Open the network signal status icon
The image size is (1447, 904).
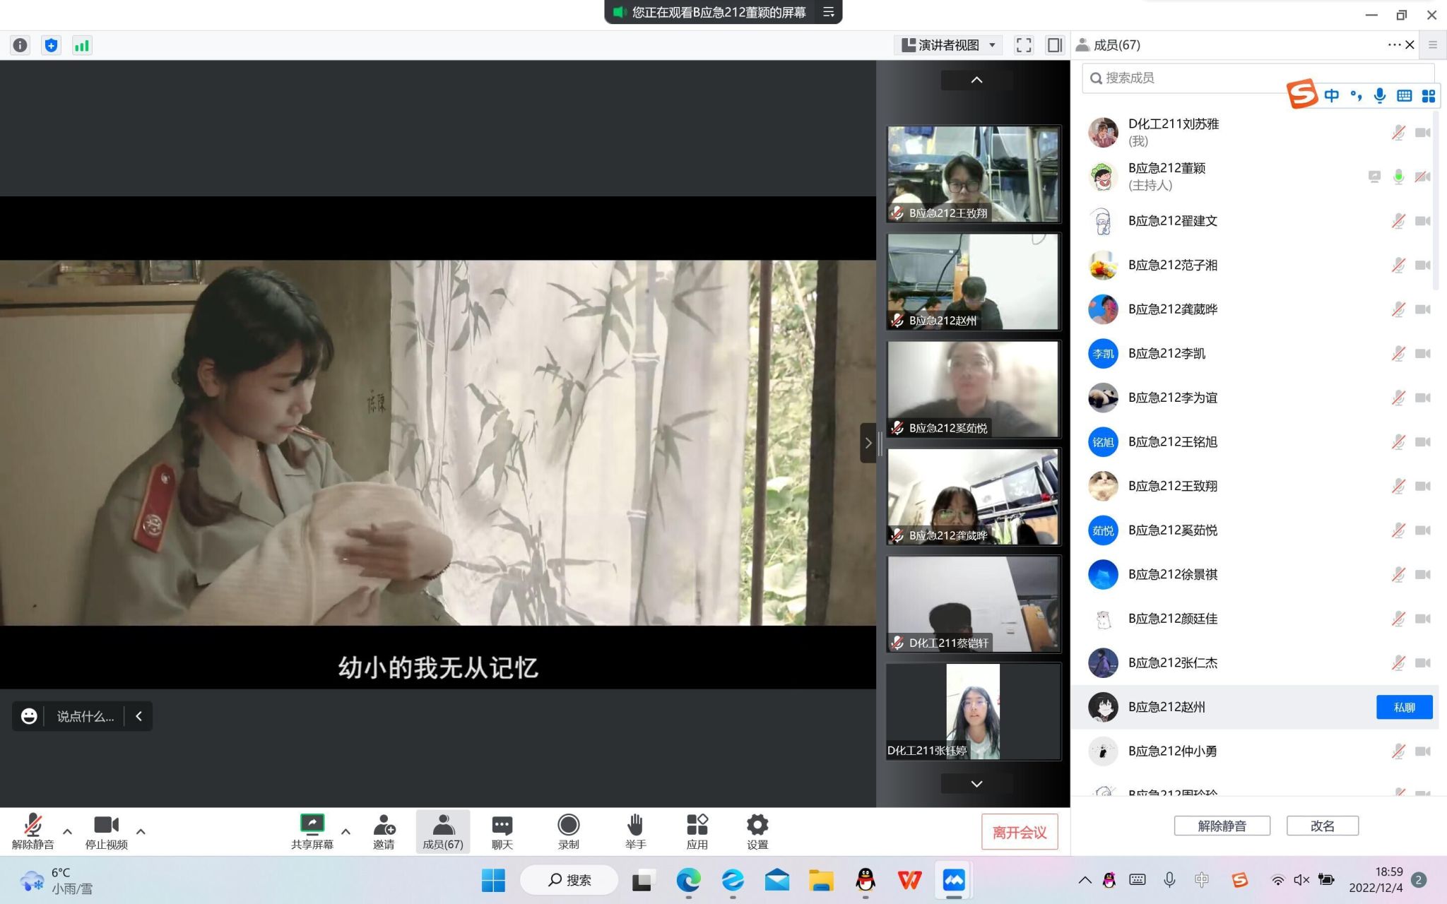(x=82, y=45)
